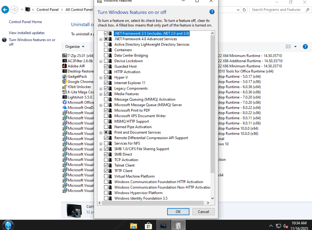Open address bar history dropdown

[x=238, y=10]
